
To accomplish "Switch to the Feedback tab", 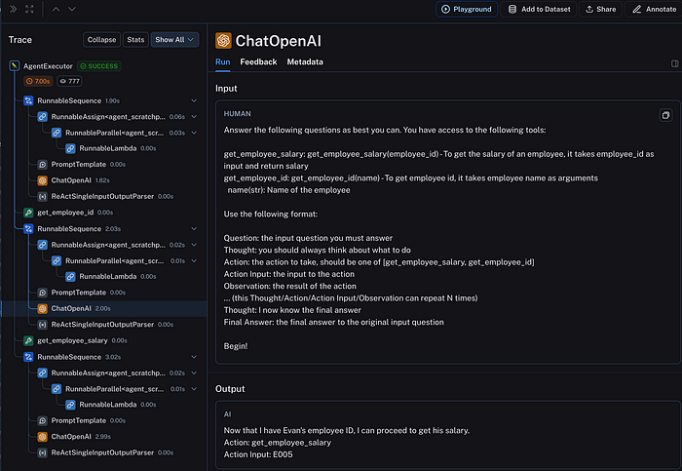I will [258, 62].
